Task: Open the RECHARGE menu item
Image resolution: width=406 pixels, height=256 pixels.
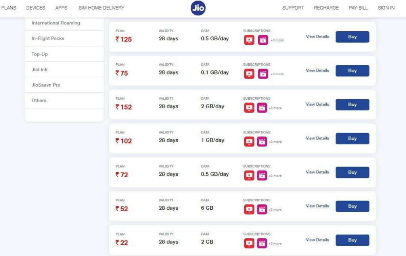Action: [326, 8]
